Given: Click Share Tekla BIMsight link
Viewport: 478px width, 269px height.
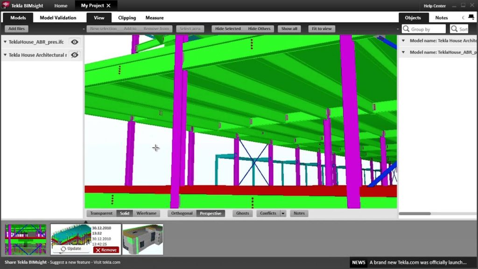Looking at the screenshot, I should (x=26, y=262).
